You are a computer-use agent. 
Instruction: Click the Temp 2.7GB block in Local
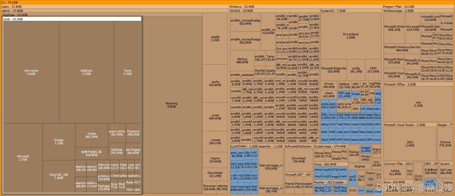click(x=127, y=72)
